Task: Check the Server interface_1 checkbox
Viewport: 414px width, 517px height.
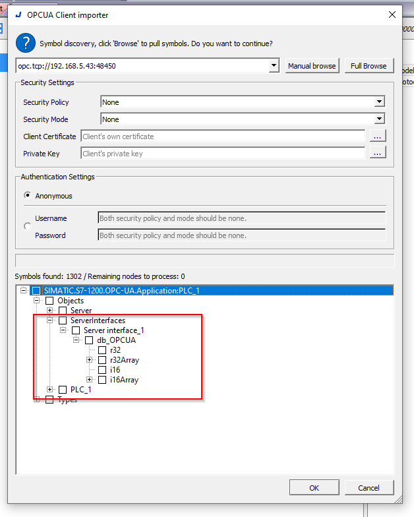Action: click(x=76, y=330)
